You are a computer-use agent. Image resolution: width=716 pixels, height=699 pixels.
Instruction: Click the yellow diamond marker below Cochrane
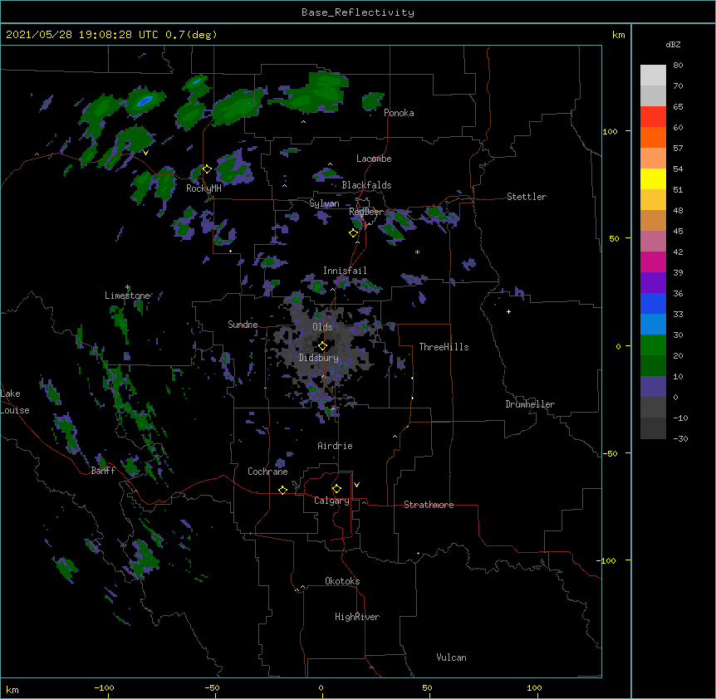coord(282,490)
